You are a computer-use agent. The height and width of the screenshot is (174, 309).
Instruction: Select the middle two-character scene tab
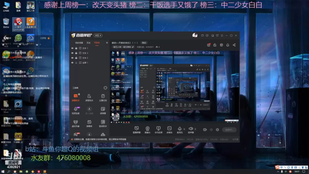88,43
